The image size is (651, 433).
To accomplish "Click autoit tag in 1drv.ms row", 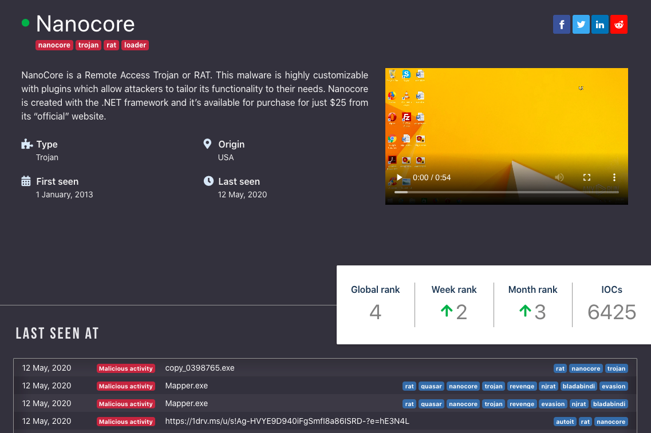I will coord(565,422).
